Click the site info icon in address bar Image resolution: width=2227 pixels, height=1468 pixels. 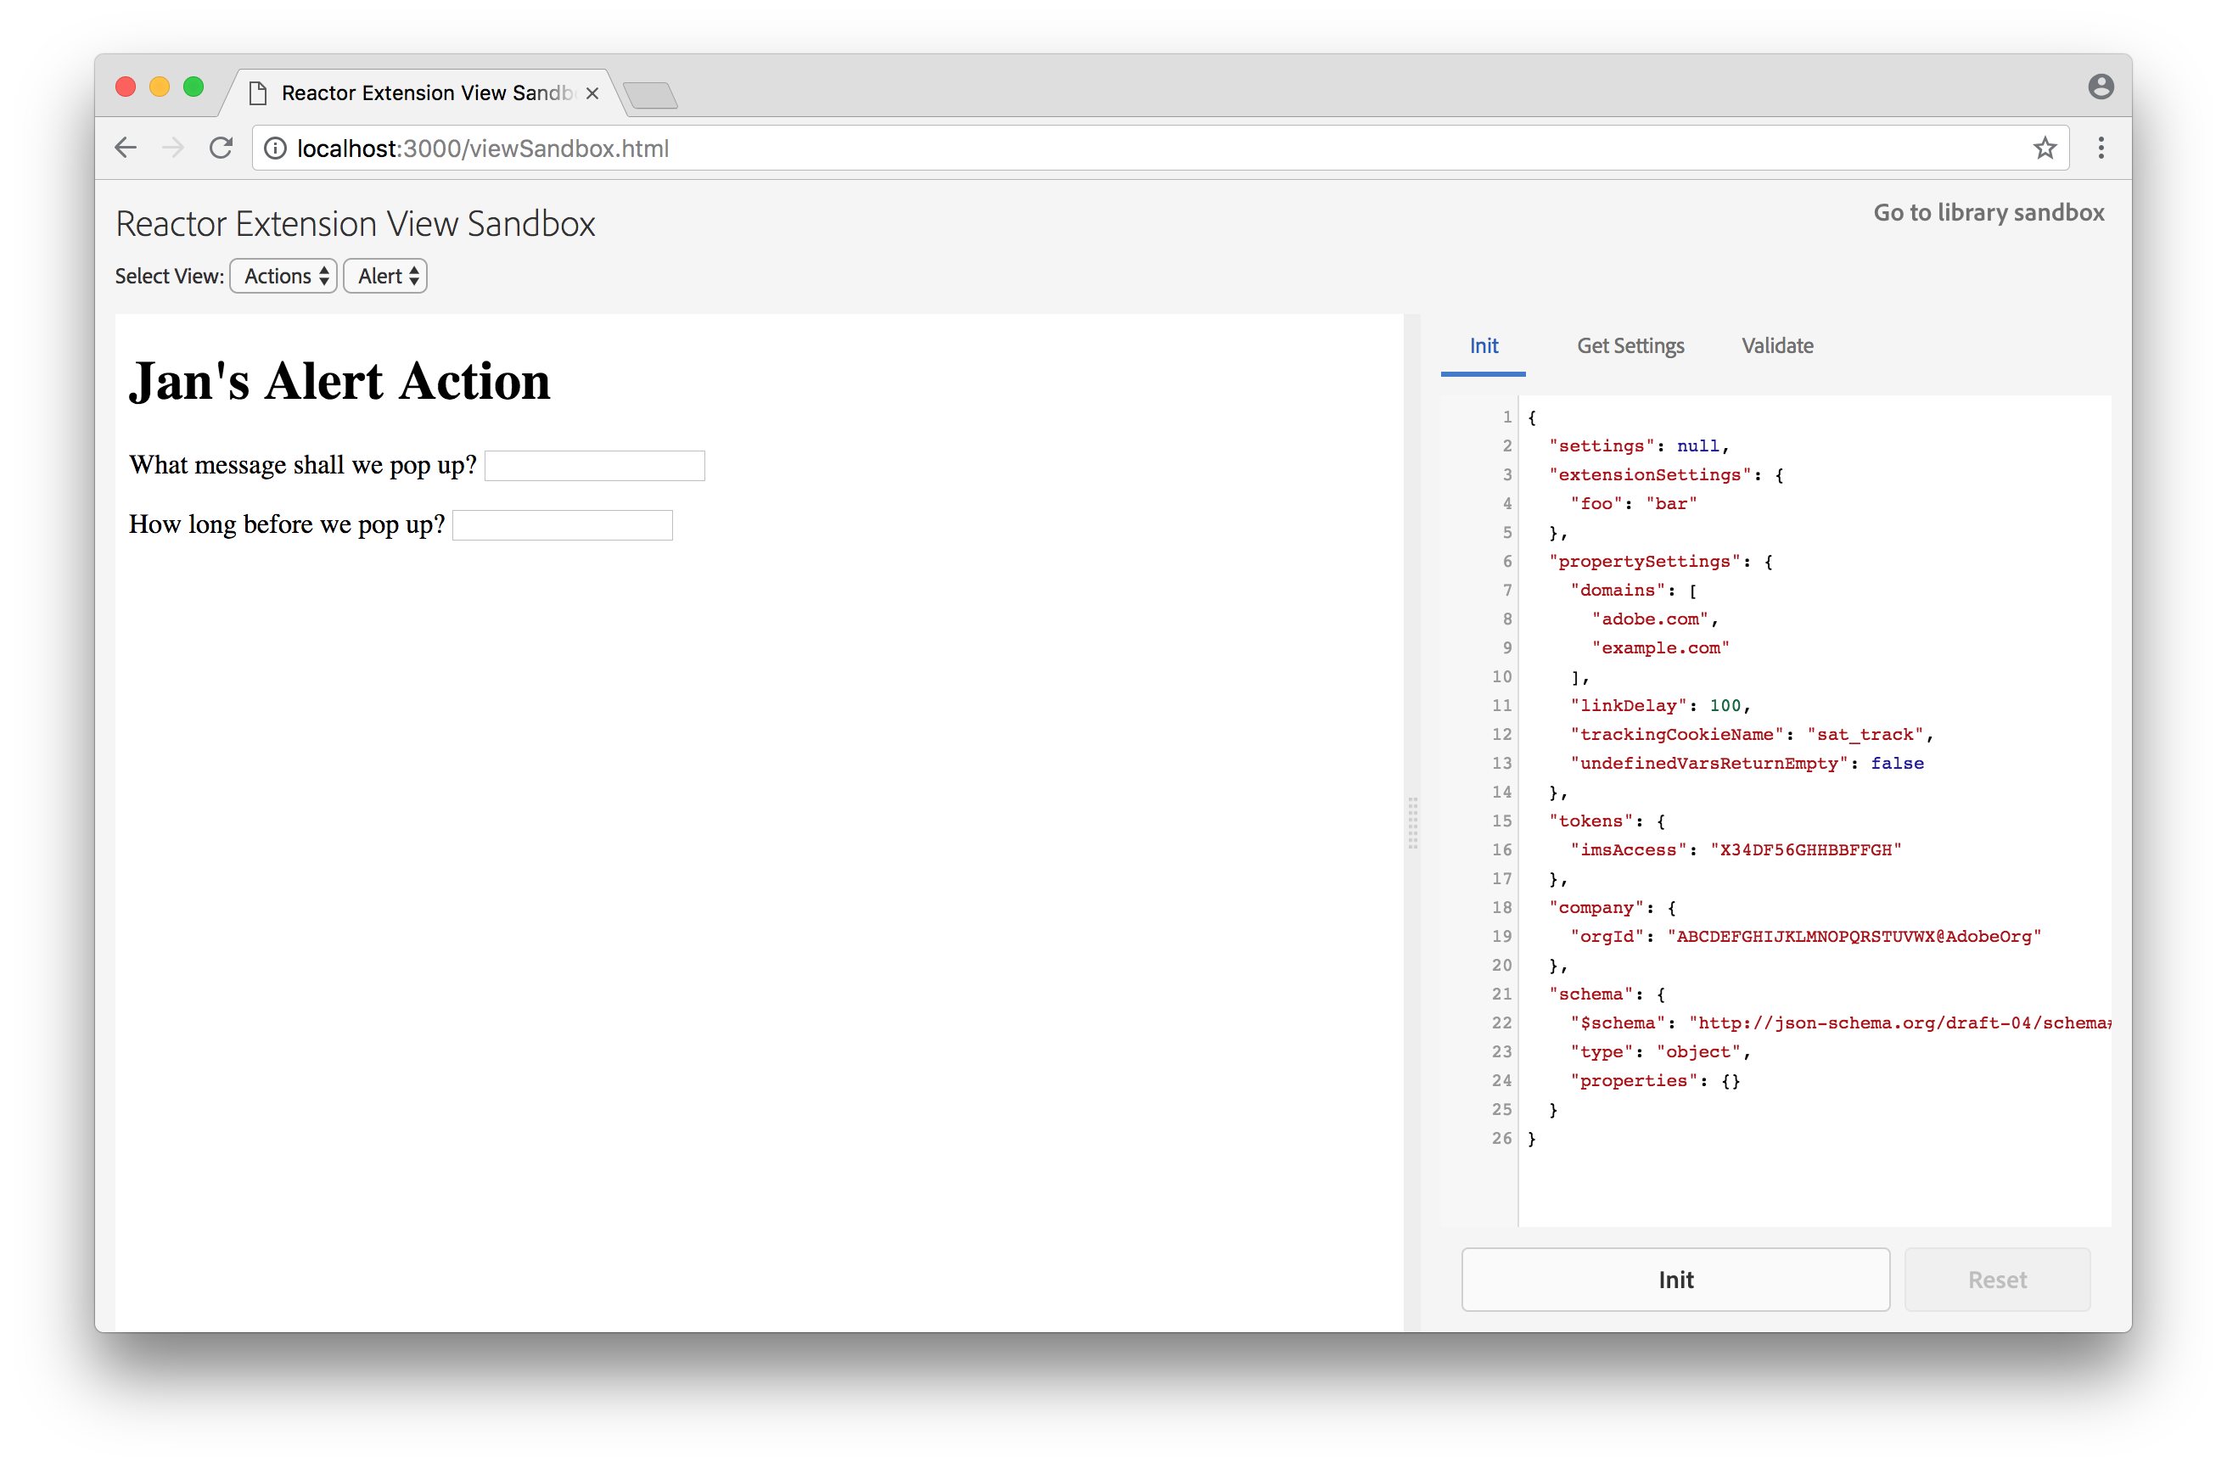coord(275,148)
